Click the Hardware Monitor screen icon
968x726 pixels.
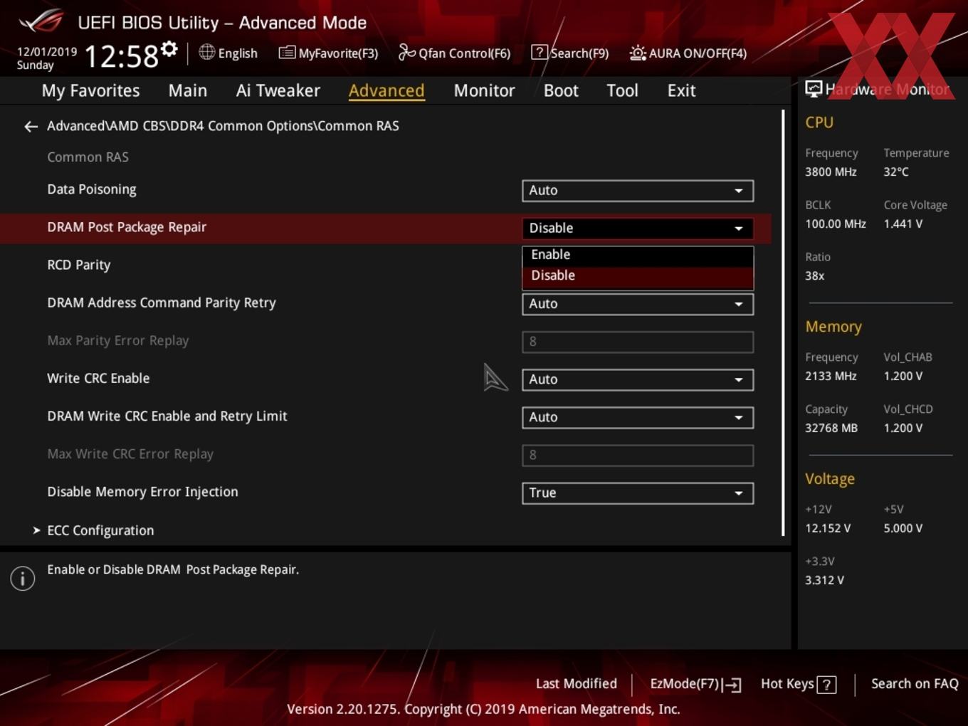tap(814, 88)
